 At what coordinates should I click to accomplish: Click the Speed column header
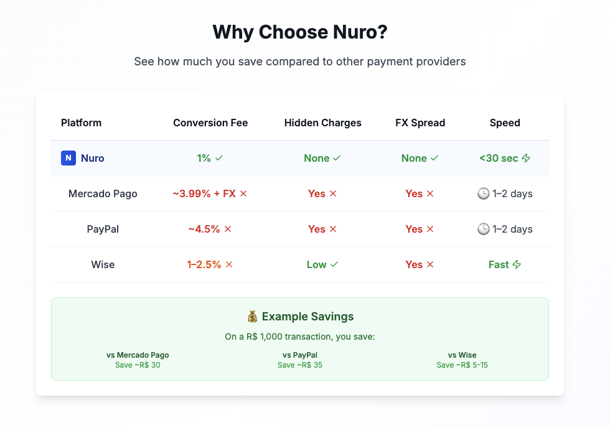click(505, 123)
